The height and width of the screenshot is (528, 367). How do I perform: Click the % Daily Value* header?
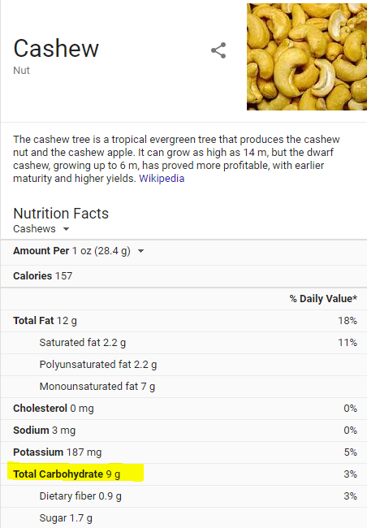tap(323, 299)
